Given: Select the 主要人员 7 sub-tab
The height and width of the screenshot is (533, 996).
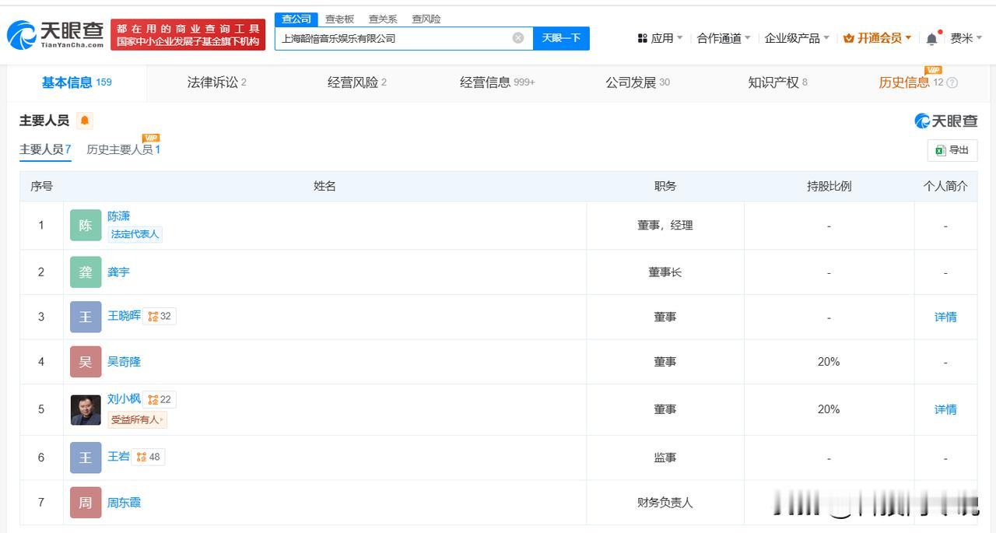Looking at the screenshot, I should 45,149.
